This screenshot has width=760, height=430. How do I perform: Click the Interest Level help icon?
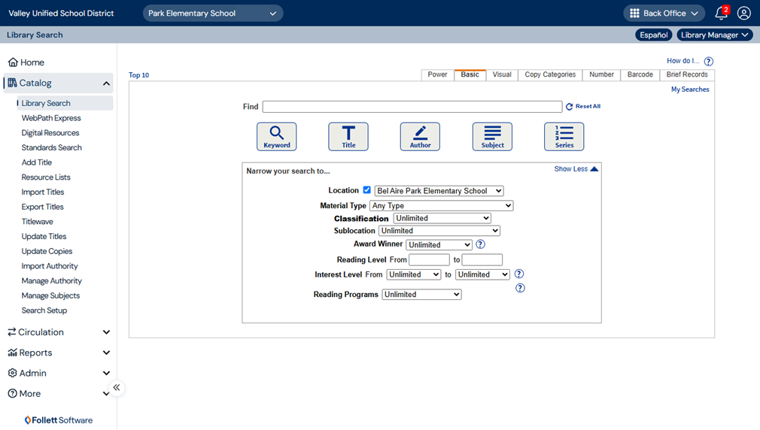519,274
